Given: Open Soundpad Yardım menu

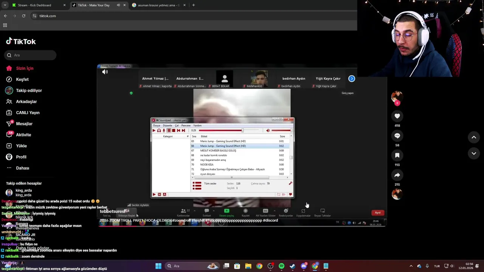Looking at the screenshot, I should pyautogui.click(x=197, y=125).
